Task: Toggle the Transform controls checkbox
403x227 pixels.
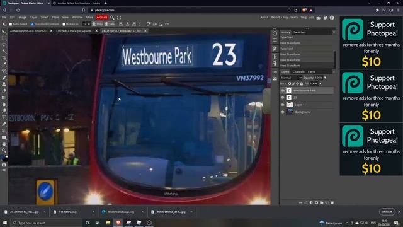Action: pyautogui.click(x=32, y=24)
